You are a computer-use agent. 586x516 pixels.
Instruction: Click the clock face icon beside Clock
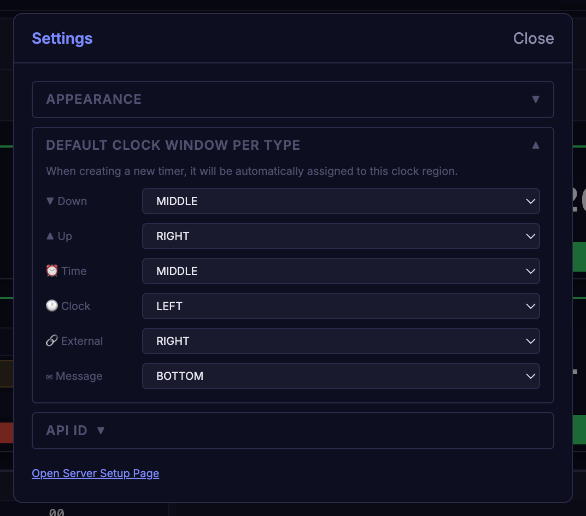tap(52, 306)
